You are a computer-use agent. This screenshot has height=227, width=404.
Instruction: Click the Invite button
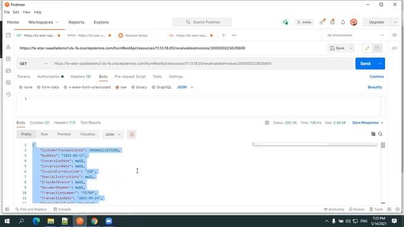[x=304, y=23]
